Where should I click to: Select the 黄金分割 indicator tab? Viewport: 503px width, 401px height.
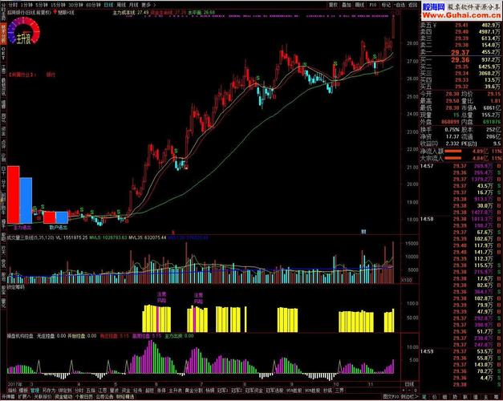(195, 391)
